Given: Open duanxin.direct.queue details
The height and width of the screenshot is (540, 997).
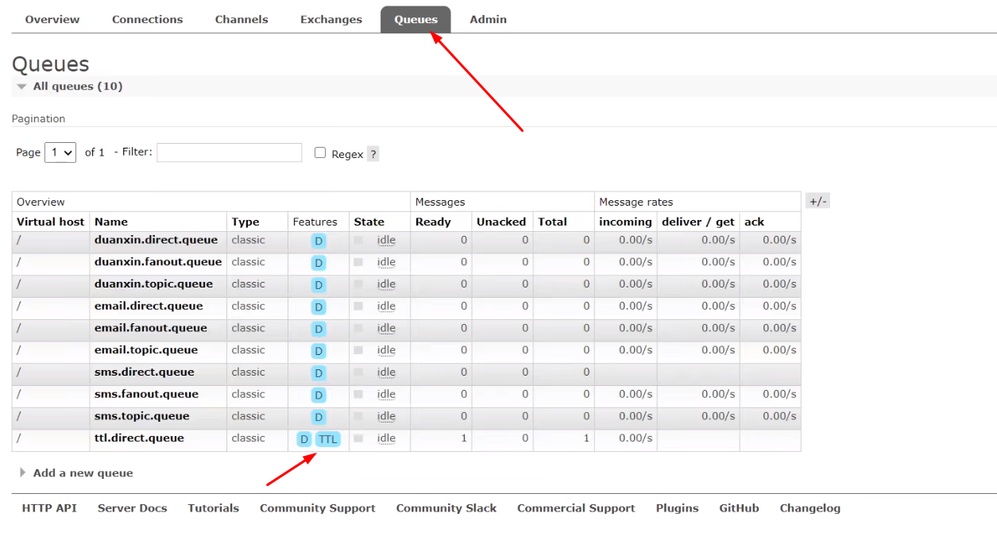Looking at the screenshot, I should pos(156,240).
